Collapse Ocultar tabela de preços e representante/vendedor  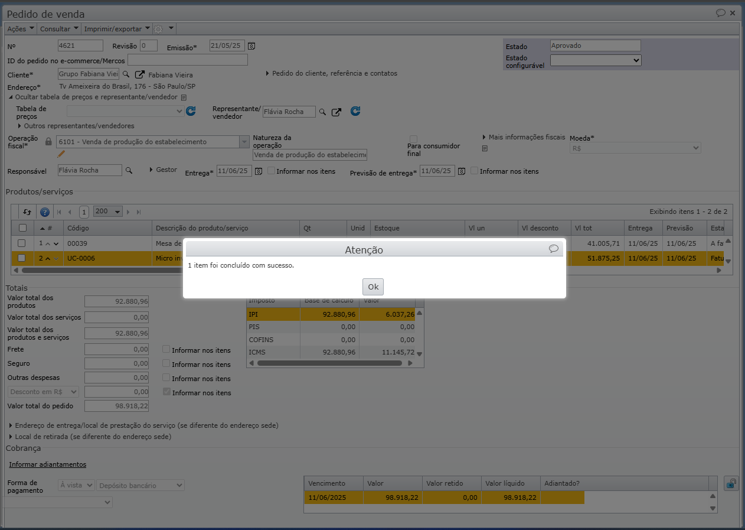pos(93,97)
